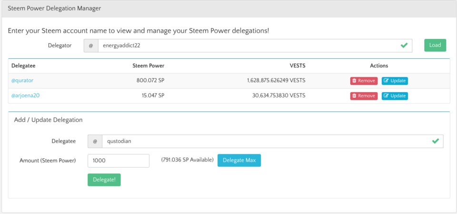
Task: Focus the Delegator field containing energyaddict22
Action: [x=255, y=46]
